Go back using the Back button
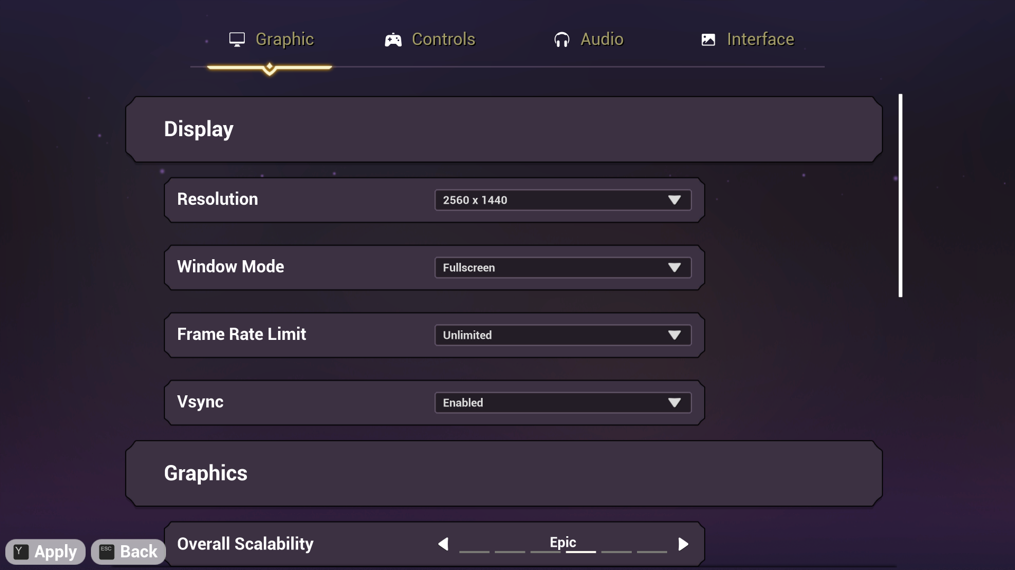Screen dimensions: 1015x570 coord(128,552)
